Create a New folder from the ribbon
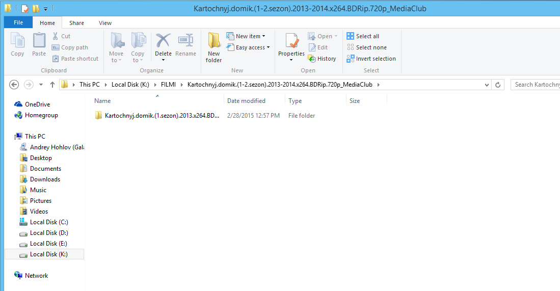 [x=214, y=47]
